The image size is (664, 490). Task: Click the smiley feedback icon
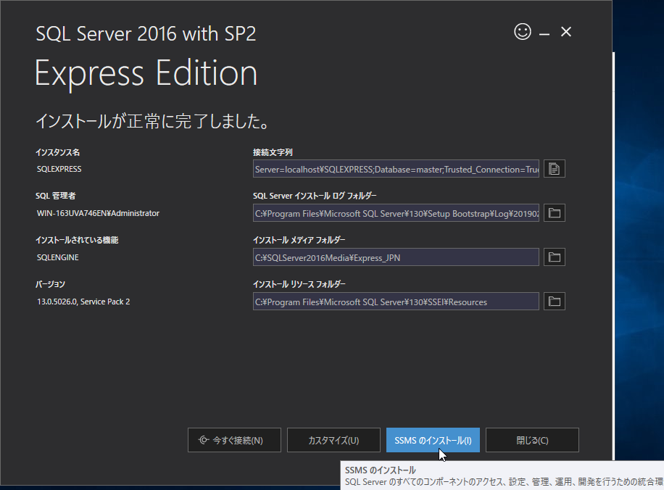coord(522,32)
